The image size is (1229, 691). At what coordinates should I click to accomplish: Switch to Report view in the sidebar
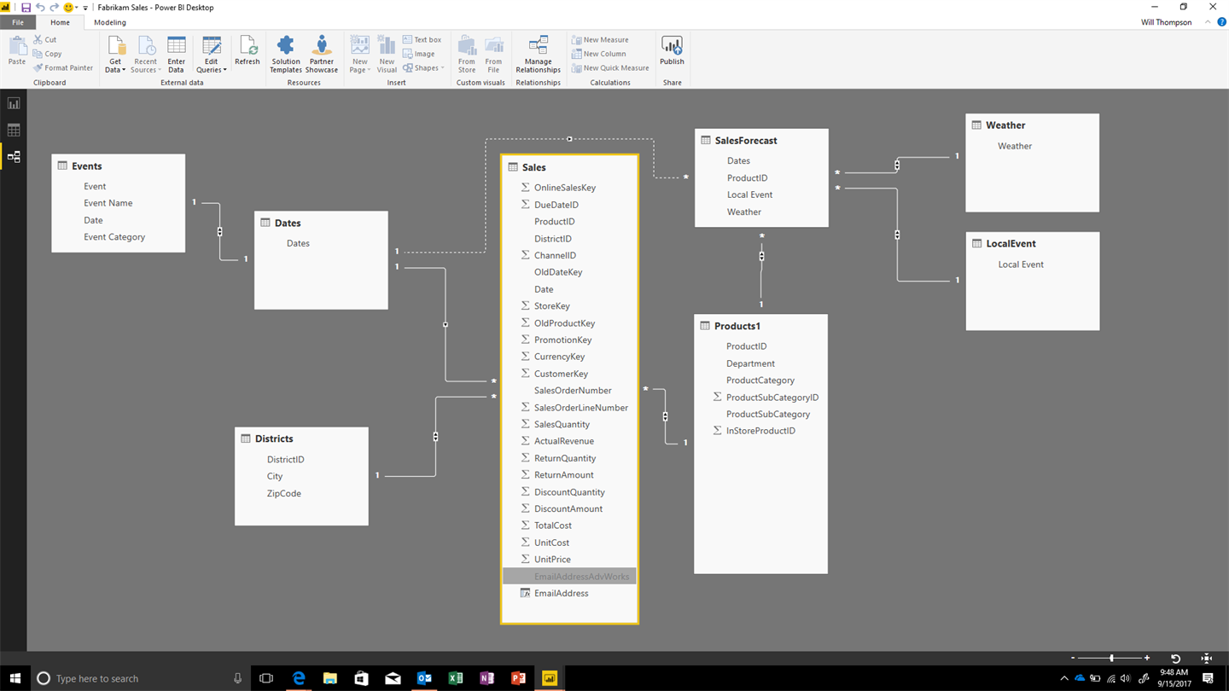(x=14, y=103)
